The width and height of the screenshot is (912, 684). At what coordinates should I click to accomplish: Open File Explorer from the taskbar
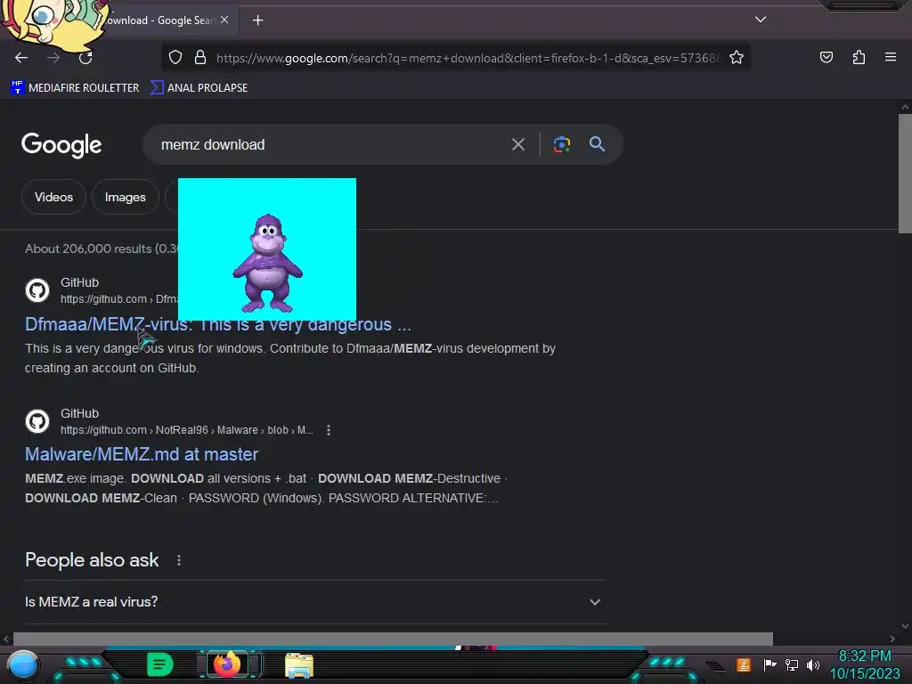(299, 665)
